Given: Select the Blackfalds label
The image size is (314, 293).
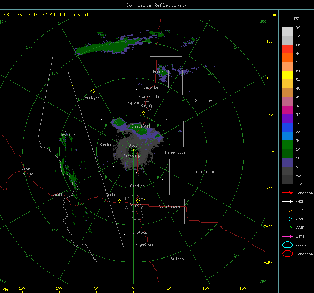Looking at the screenshot, I should click(148, 97).
